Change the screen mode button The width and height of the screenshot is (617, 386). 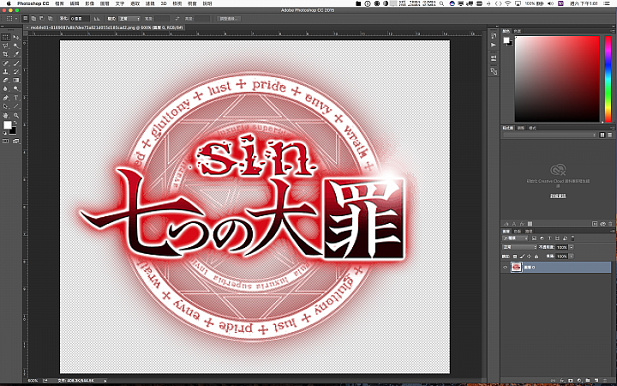15,141
